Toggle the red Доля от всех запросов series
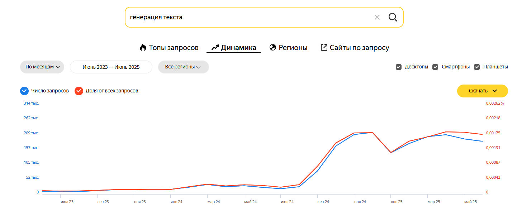The image size is (522, 211). [x=79, y=91]
